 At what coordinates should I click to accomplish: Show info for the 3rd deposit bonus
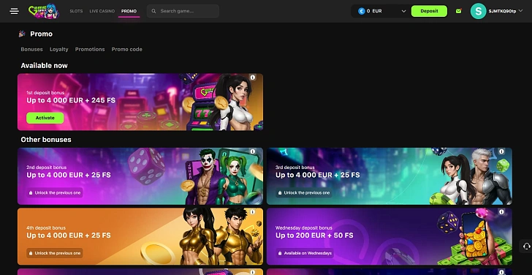coord(501,151)
